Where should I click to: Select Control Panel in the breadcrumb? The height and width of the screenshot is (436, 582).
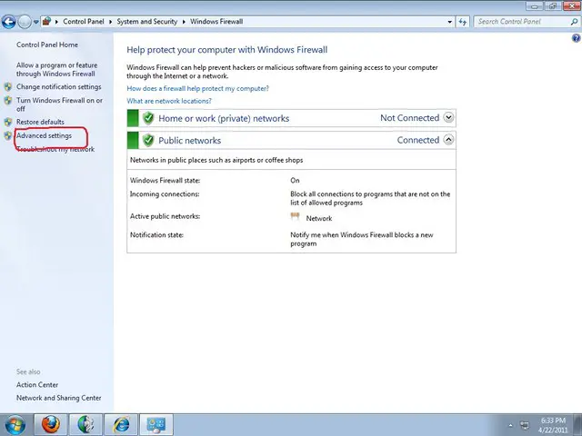pyautogui.click(x=84, y=22)
